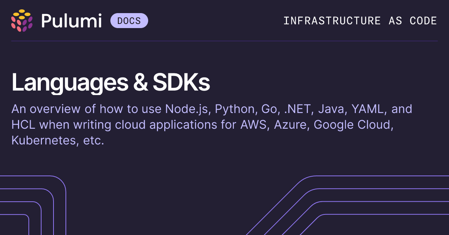
Task: Click the overview description paragraph
Action: pos(212,125)
